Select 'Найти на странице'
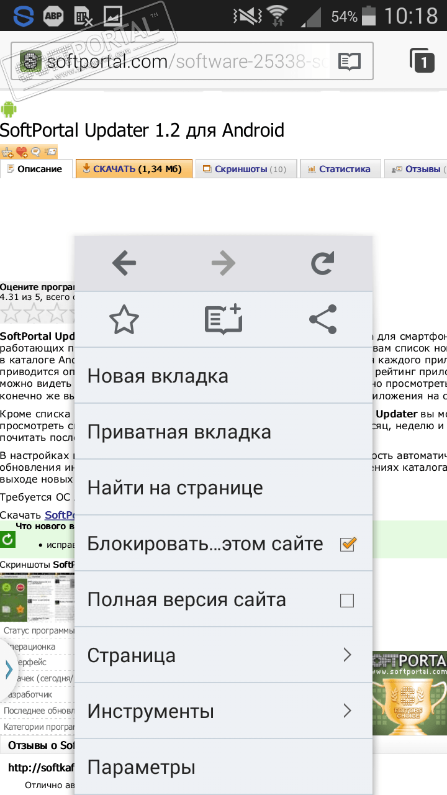 (x=223, y=488)
